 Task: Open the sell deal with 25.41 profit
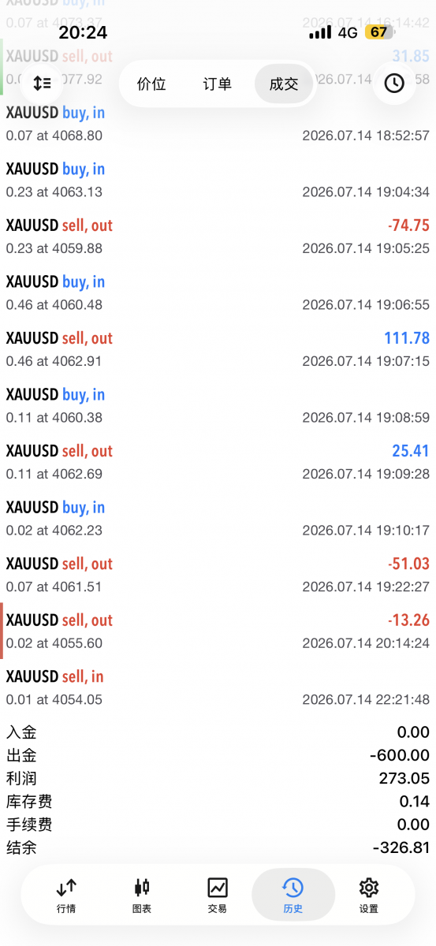tap(218, 462)
